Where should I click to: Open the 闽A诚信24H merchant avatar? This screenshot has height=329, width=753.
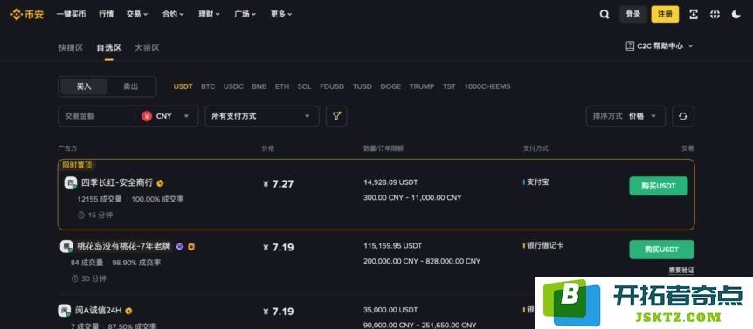pyautogui.click(x=65, y=311)
